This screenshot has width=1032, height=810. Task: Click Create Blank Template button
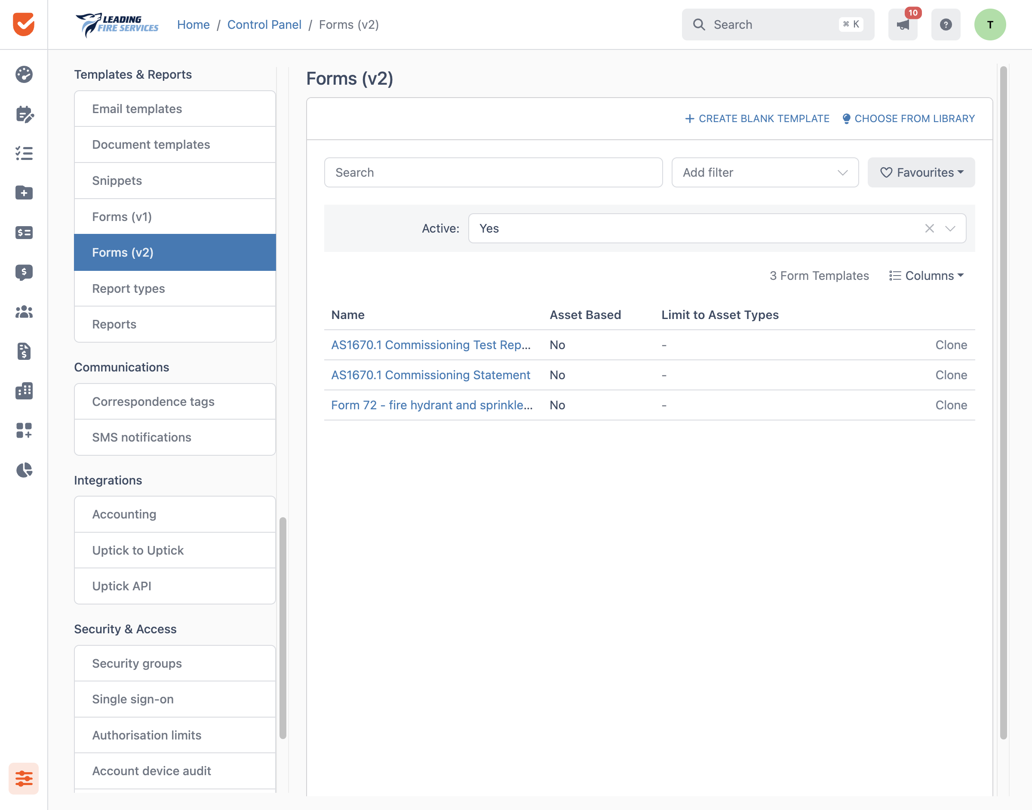(x=757, y=119)
